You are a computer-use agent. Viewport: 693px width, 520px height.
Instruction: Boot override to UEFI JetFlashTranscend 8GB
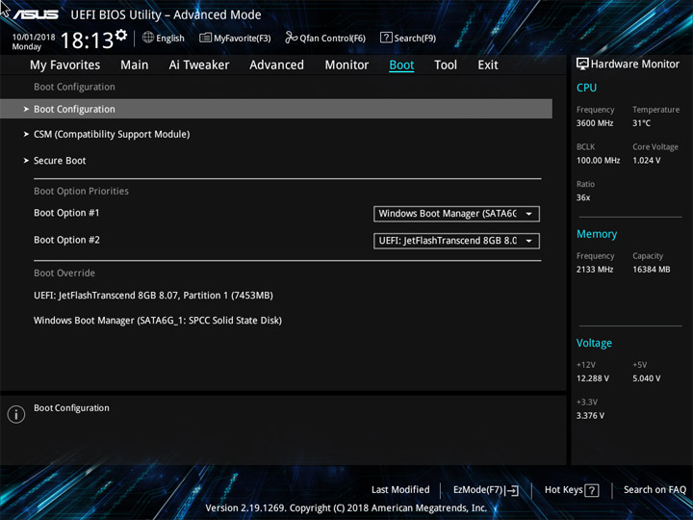click(153, 296)
